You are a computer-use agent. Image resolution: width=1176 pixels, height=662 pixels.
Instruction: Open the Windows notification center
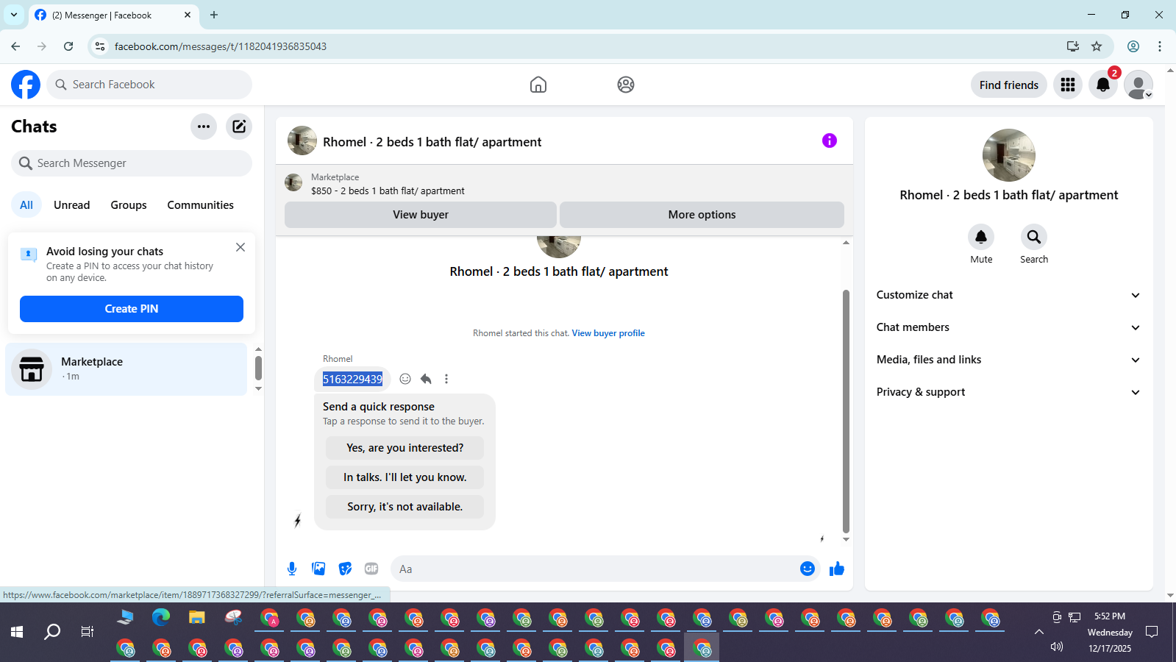tap(1152, 632)
